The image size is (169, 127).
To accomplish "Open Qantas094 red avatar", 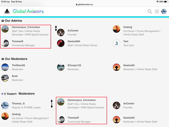I will 61,43.
